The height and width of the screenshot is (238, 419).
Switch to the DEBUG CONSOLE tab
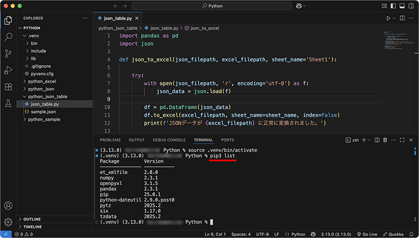coord(169,140)
